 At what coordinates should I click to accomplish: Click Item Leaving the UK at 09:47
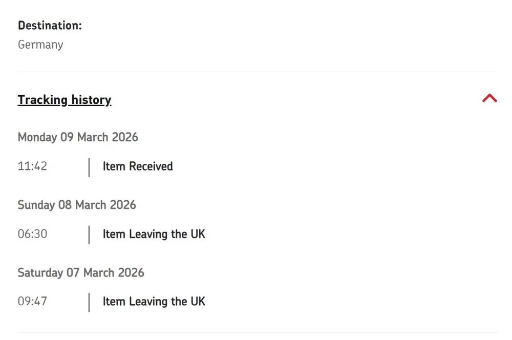[x=154, y=302]
